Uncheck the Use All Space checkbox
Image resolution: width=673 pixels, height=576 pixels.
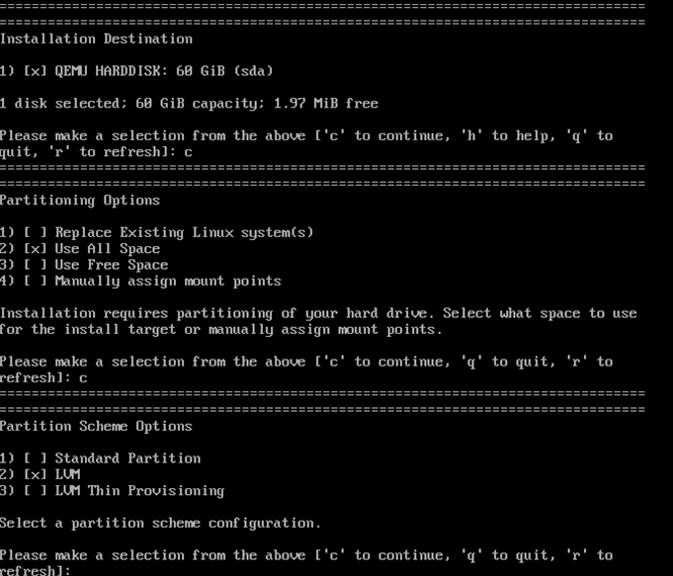(36, 249)
